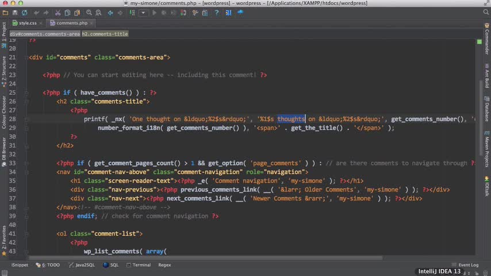Open the IDEtalk side panel
Image resolution: width=491 pixels, height=276 pixels.
pos(487,186)
